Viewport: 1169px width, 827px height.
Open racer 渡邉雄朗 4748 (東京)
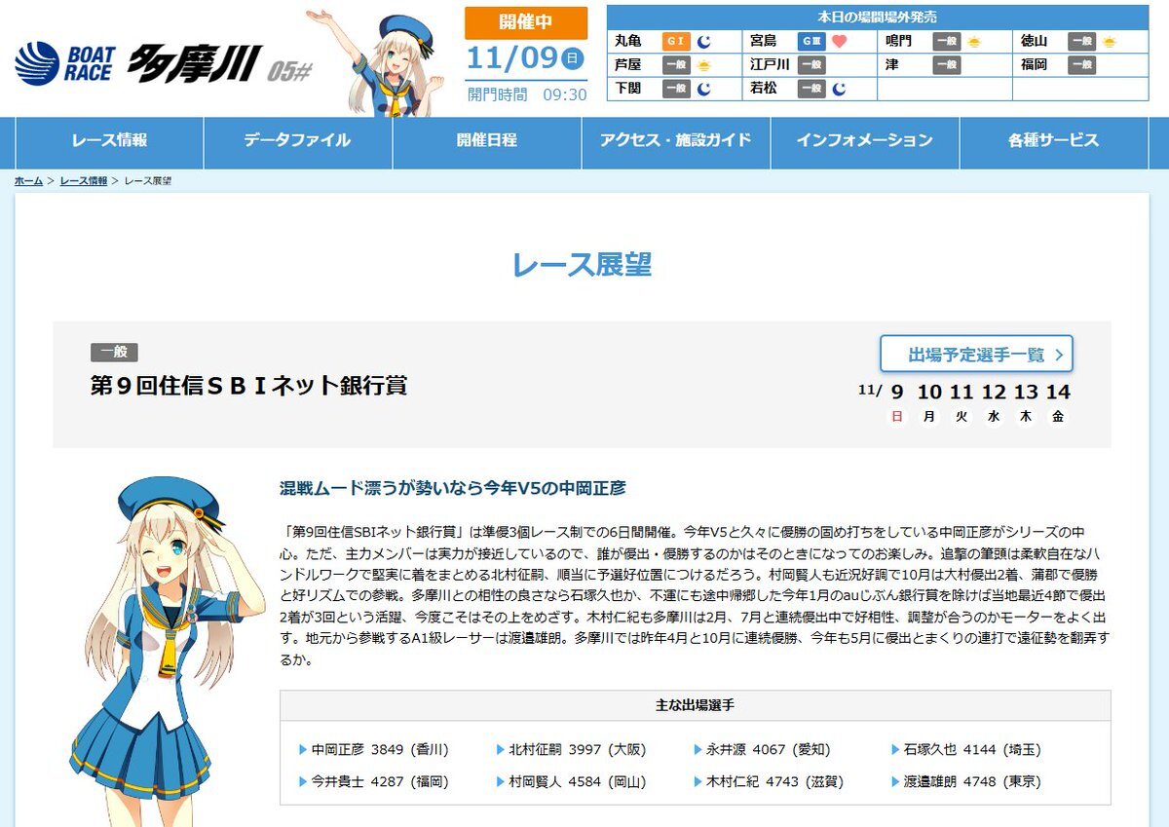(972, 781)
